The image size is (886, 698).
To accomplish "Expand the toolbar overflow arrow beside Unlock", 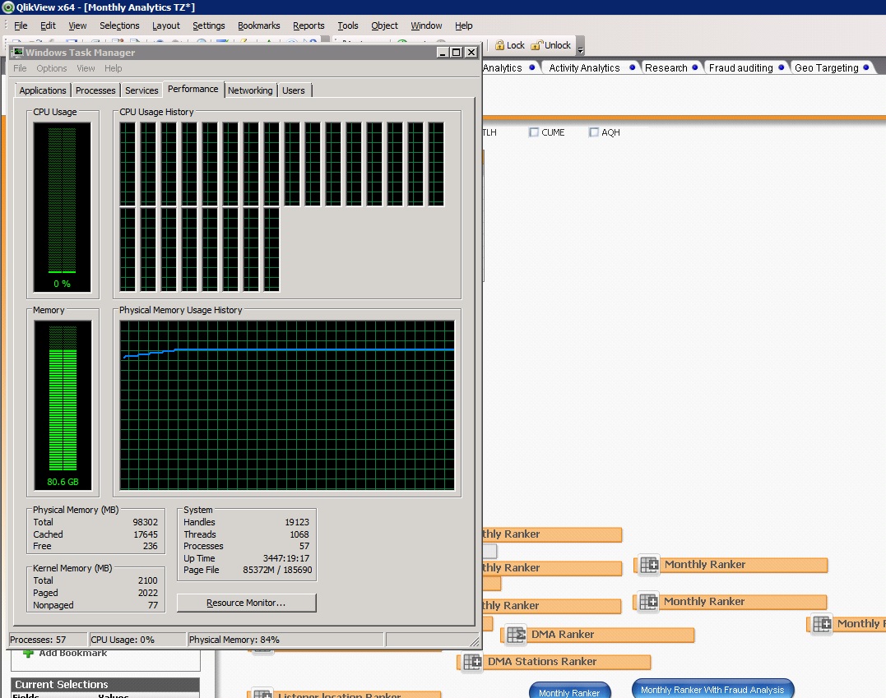I will tap(580, 49).
